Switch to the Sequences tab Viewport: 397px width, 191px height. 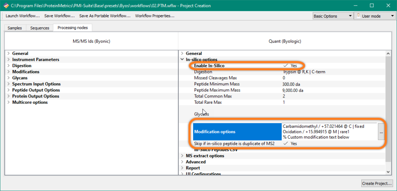[x=39, y=28]
